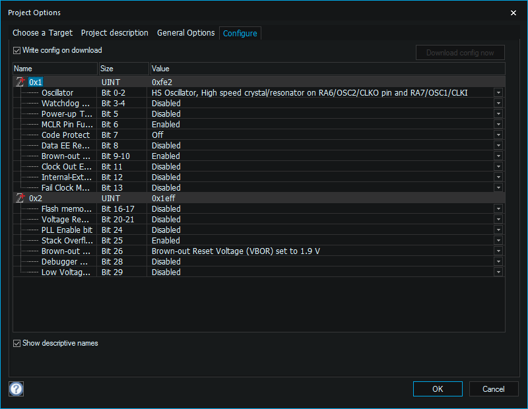Click Brown-out Reset Voltage 1.9 V value
This screenshot has height=409, width=528.
click(x=236, y=251)
